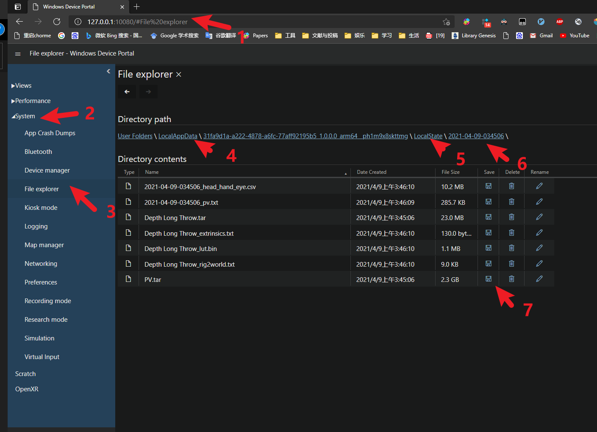Delete the 2021-04-09-034506_pv.txt file

point(511,202)
